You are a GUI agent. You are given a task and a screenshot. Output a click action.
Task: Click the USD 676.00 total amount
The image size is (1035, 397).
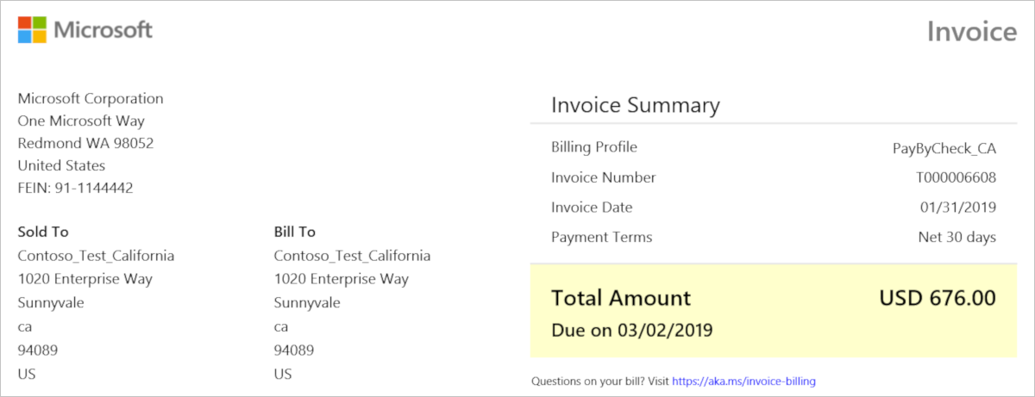click(x=937, y=299)
